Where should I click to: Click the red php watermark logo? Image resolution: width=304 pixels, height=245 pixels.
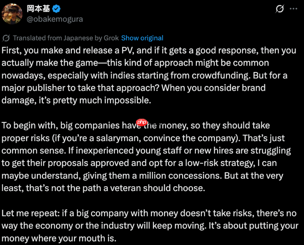(x=142, y=122)
